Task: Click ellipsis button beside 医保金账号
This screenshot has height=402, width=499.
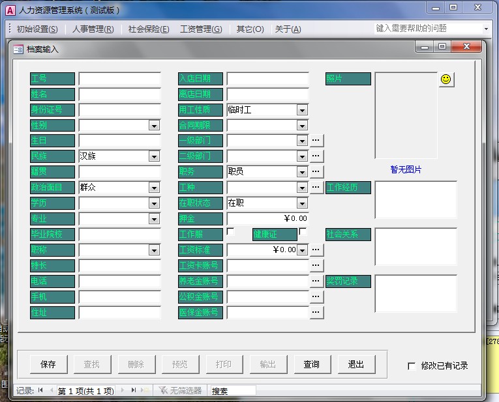Action: pos(316,313)
